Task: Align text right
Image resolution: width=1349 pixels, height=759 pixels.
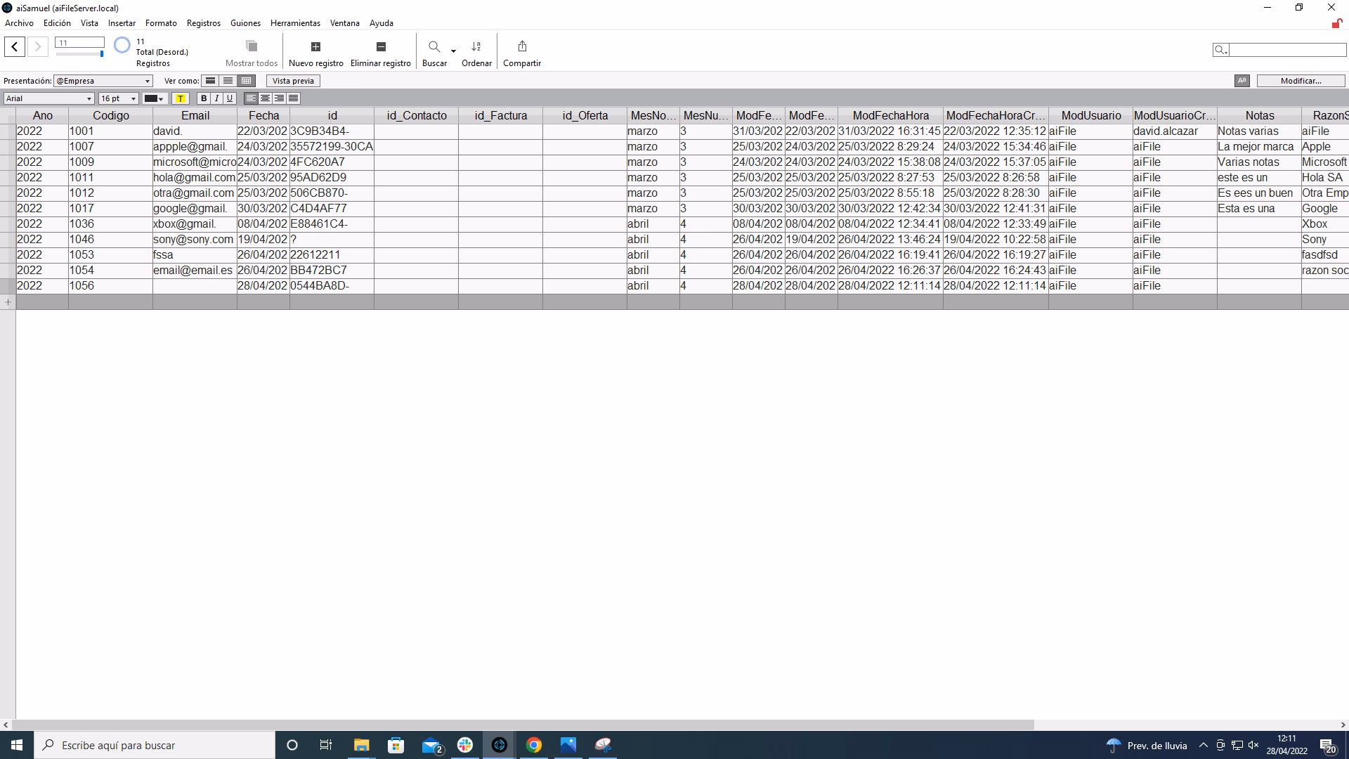Action: click(x=279, y=98)
